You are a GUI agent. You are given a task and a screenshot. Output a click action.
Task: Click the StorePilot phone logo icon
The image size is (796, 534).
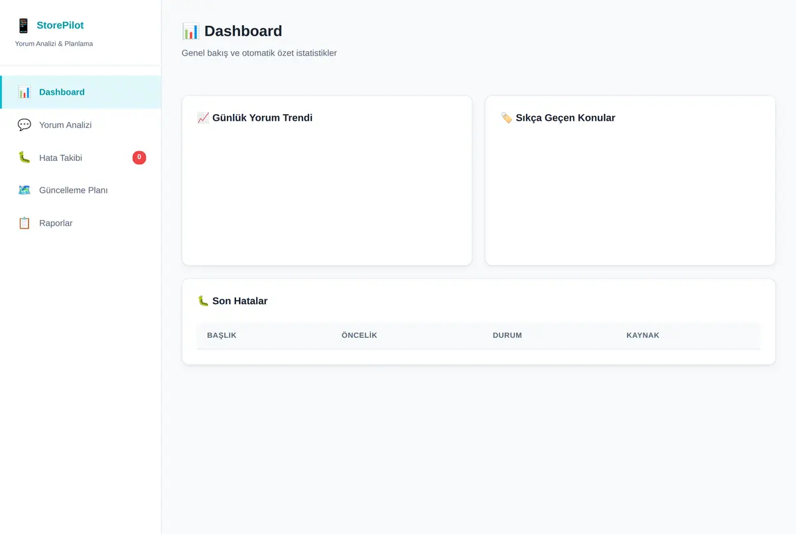pos(23,26)
